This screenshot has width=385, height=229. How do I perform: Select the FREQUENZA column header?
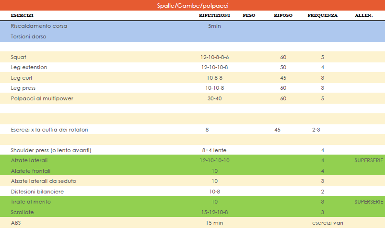pyautogui.click(x=322, y=15)
